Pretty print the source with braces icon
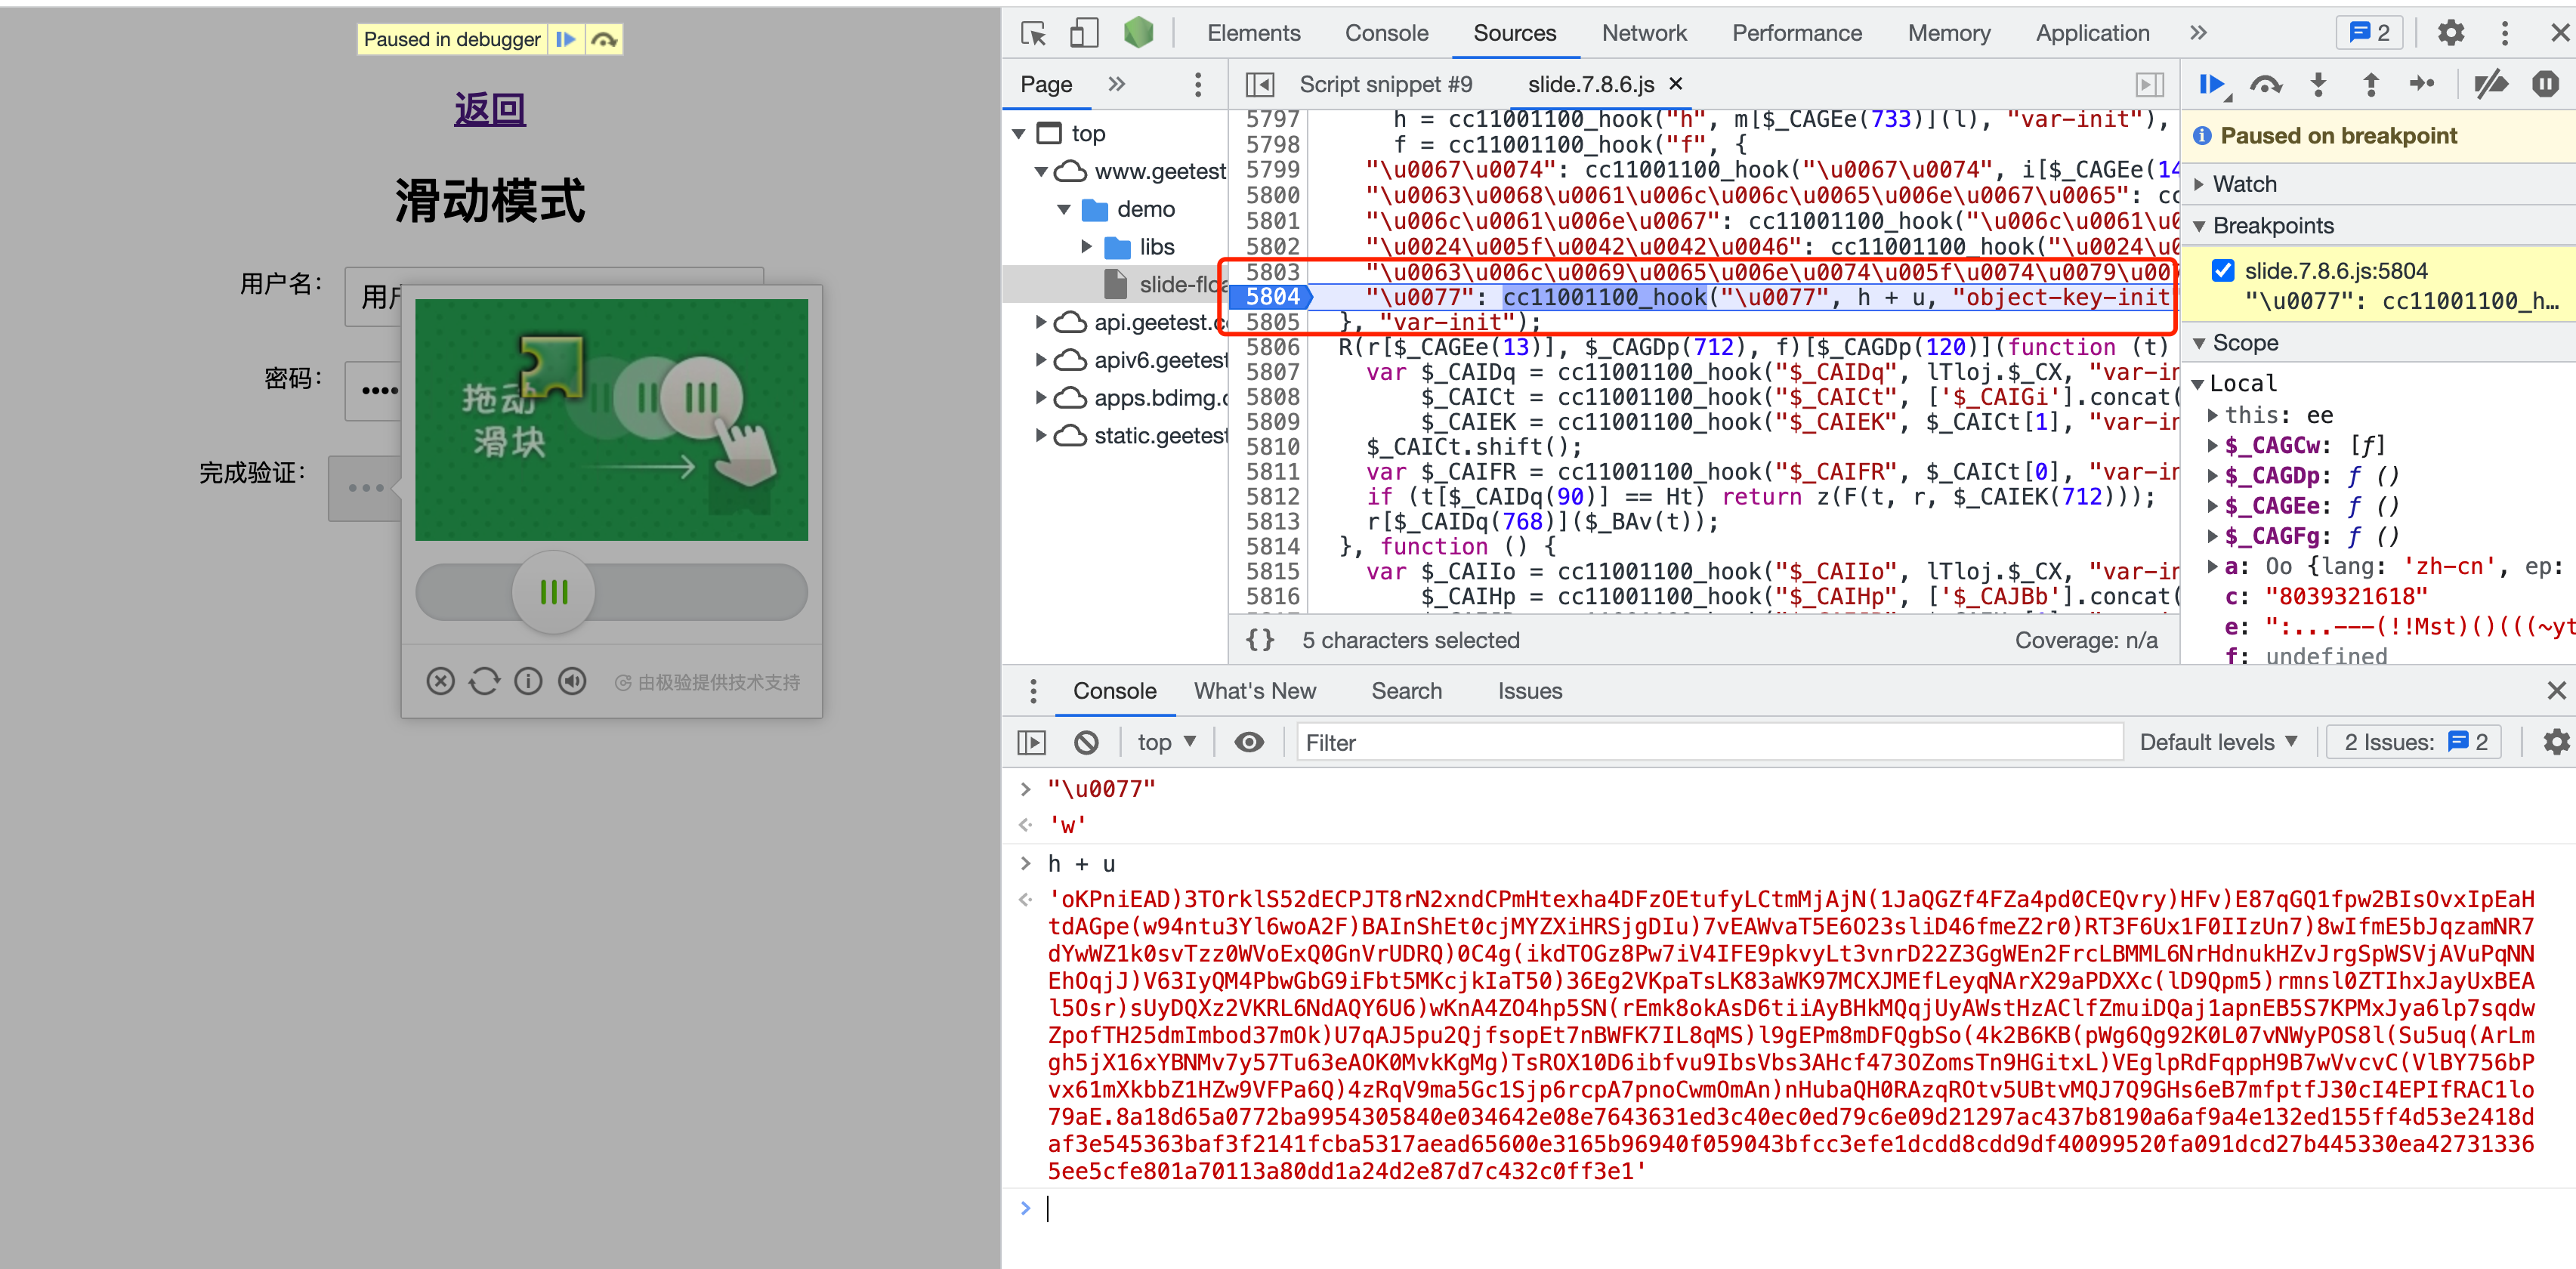The height and width of the screenshot is (1269, 2576). [x=1260, y=640]
